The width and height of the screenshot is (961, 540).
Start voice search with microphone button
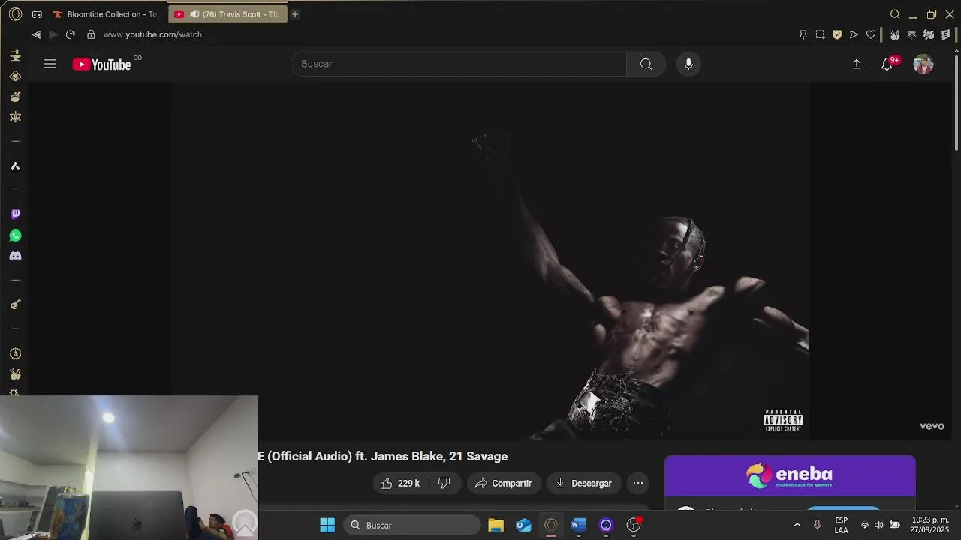point(688,64)
